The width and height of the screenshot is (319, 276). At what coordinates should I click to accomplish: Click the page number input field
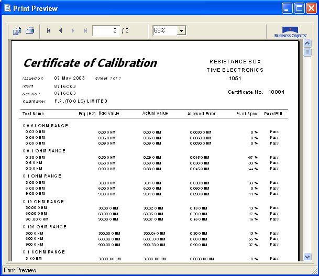click(106, 31)
